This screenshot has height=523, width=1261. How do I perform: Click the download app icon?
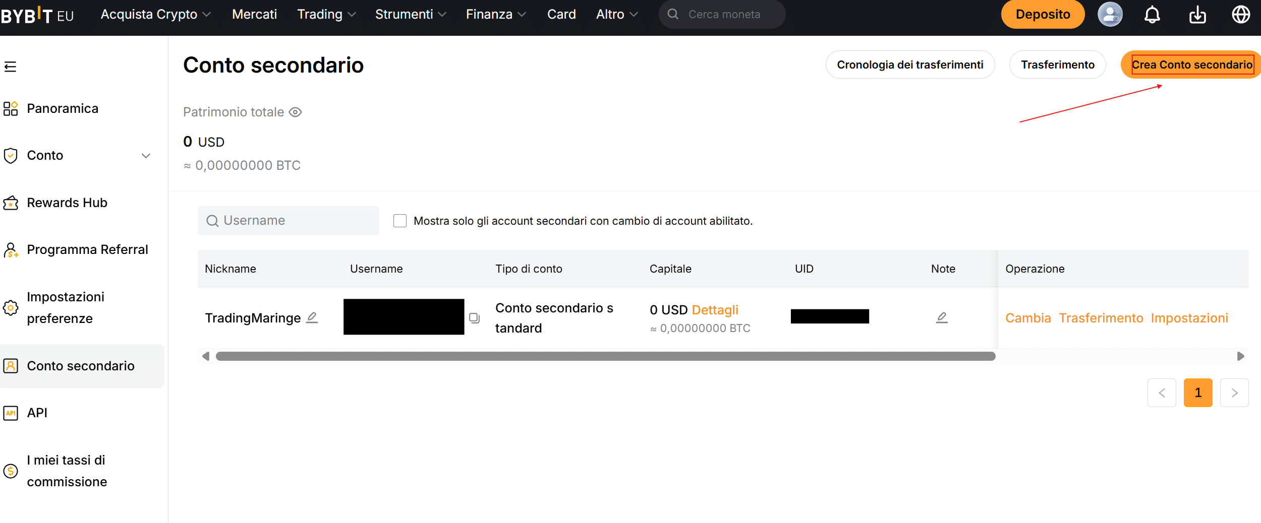tap(1197, 15)
